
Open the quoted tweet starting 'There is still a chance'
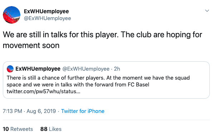tap(106, 80)
